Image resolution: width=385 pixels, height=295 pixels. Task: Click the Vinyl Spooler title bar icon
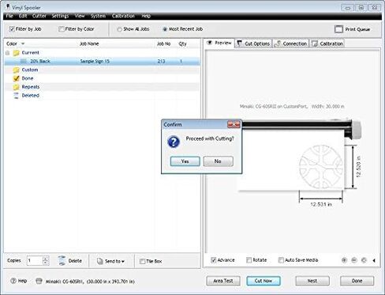[8, 6]
